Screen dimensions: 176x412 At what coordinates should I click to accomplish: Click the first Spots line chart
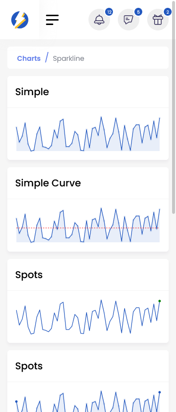pyautogui.click(x=88, y=317)
